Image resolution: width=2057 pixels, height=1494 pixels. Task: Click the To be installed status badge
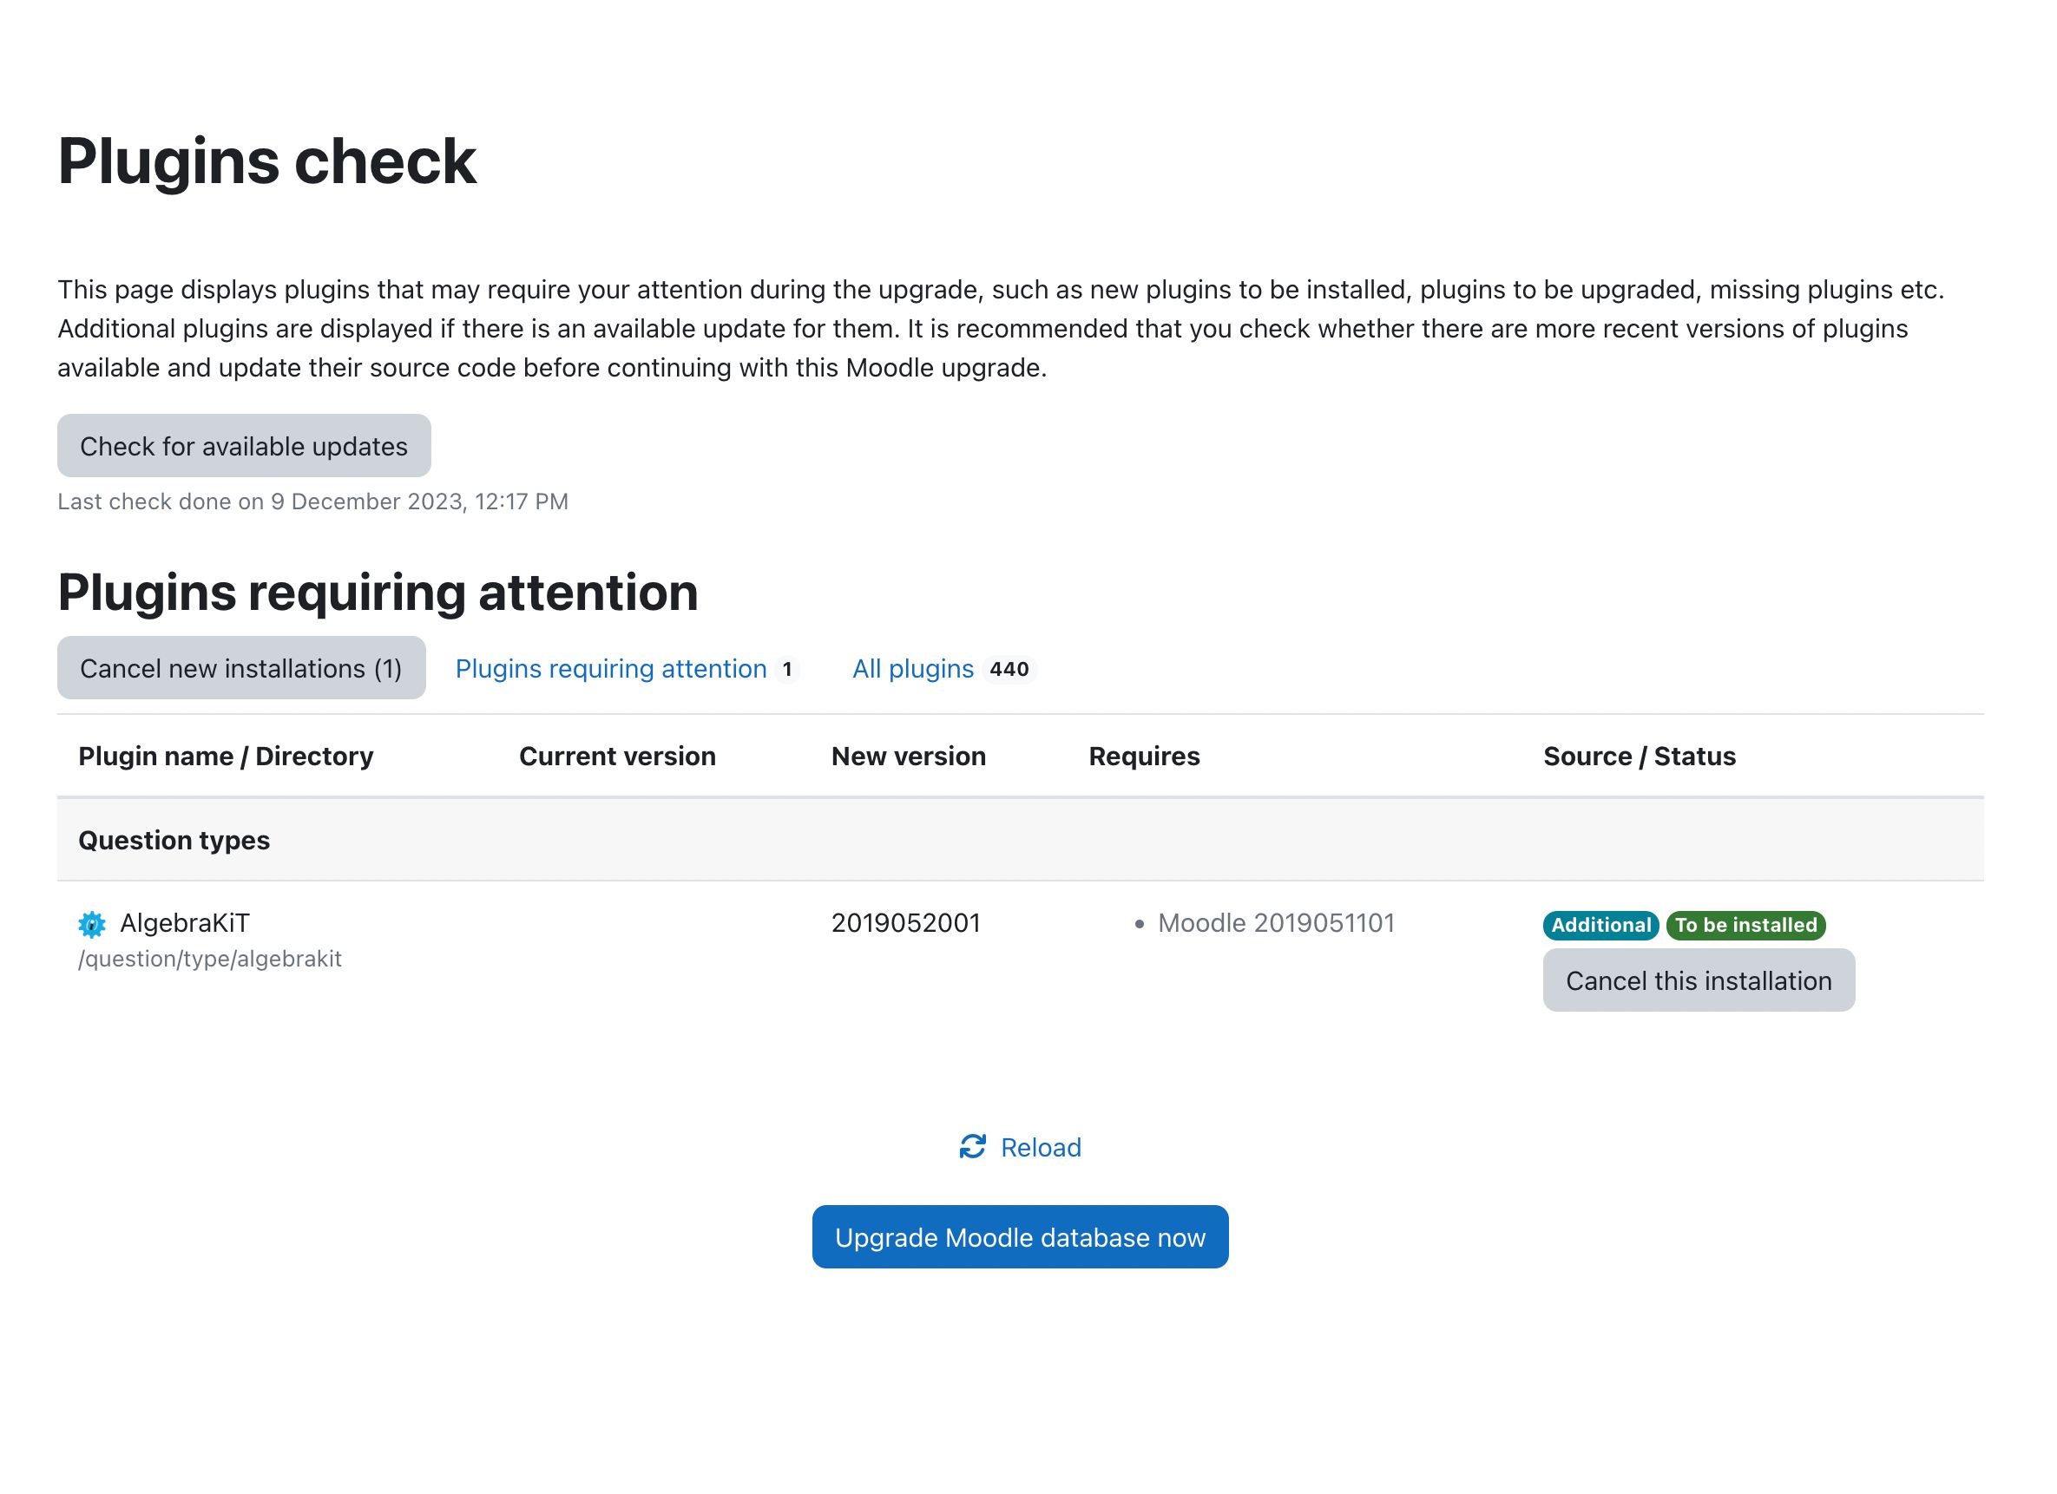(1746, 924)
